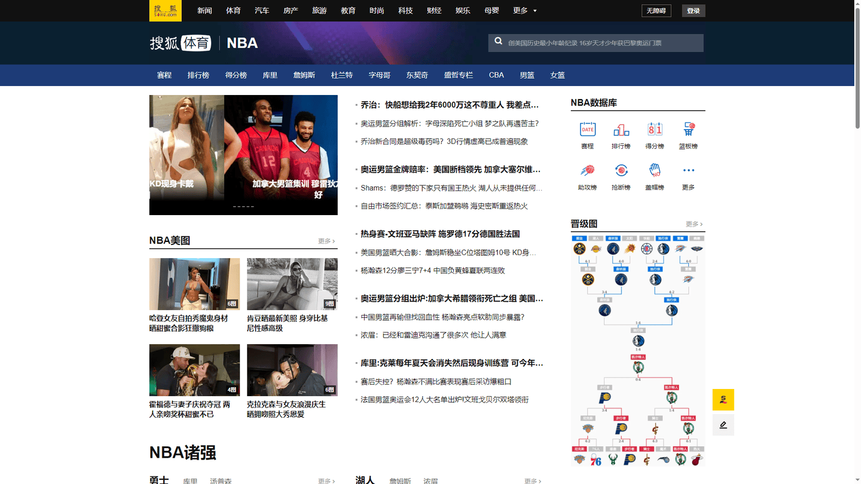Click the carousel indicator dashes under slideshow
This screenshot has height=484, width=861.
point(243,207)
